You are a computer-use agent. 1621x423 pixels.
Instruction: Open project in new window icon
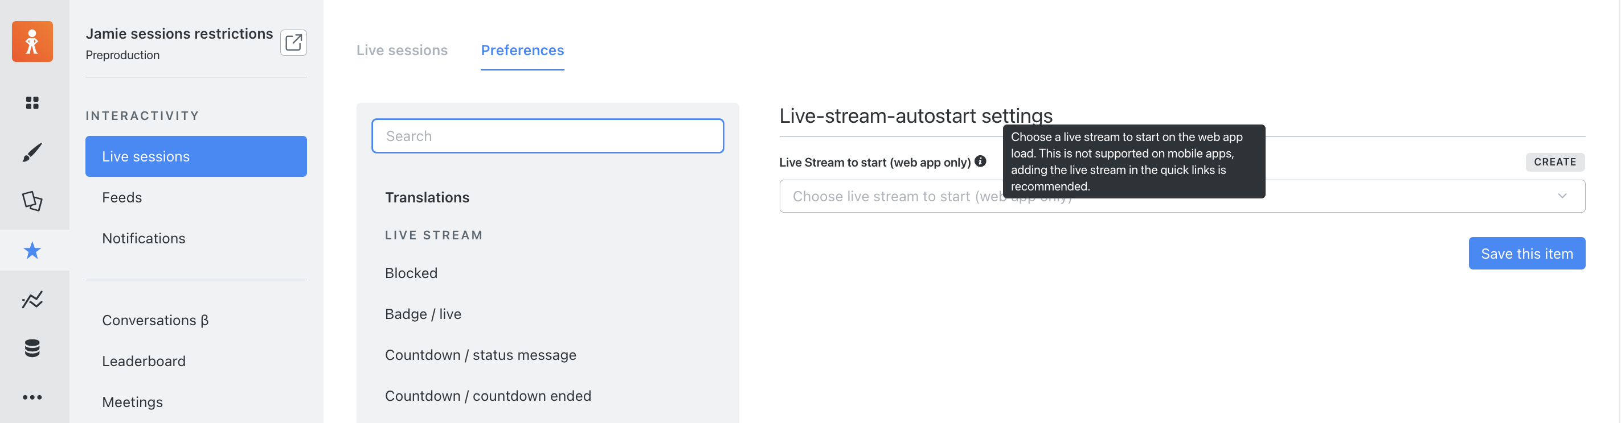[x=293, y=42]
